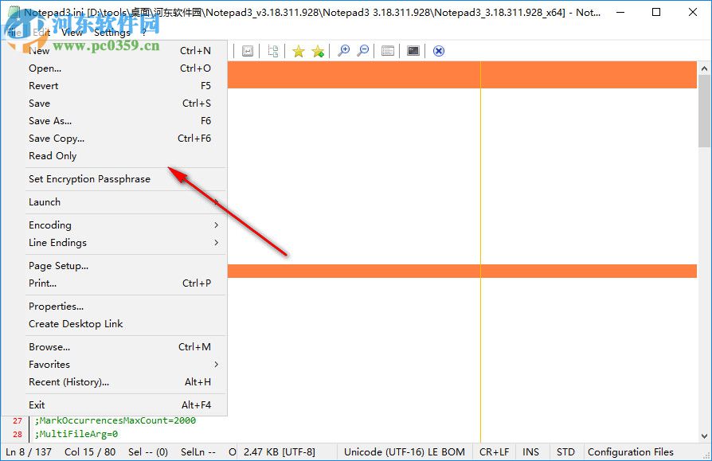Click Ln 8 / 137 in status bar
The height and width of the screenshot is (461, 712).
[29, 452]
